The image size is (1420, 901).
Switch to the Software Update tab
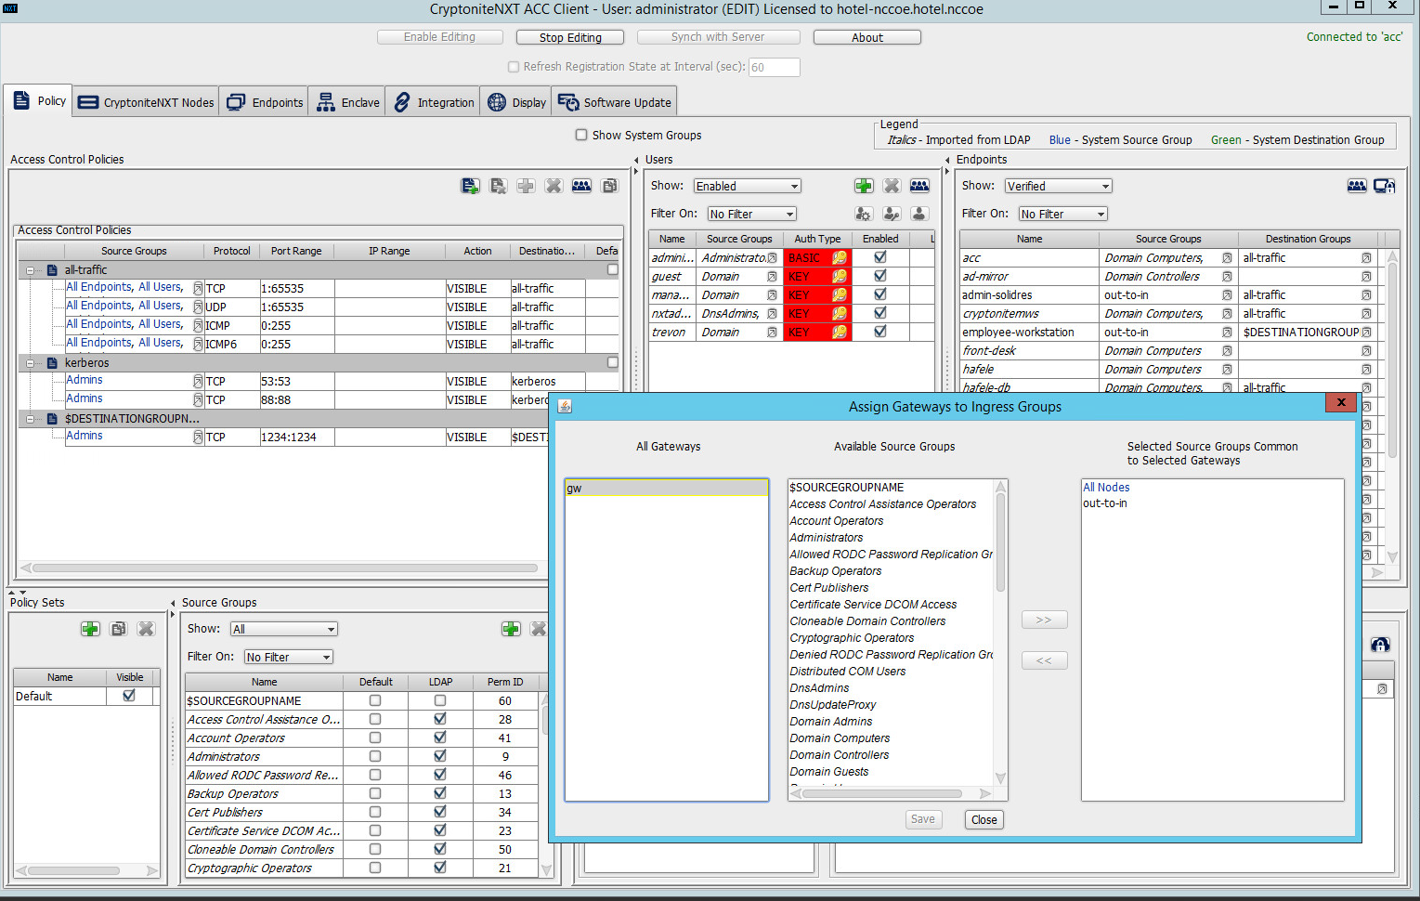[615, 103]
